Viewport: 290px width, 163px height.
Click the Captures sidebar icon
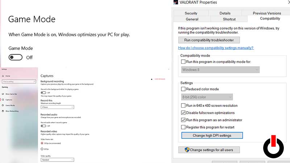point(3,100)
